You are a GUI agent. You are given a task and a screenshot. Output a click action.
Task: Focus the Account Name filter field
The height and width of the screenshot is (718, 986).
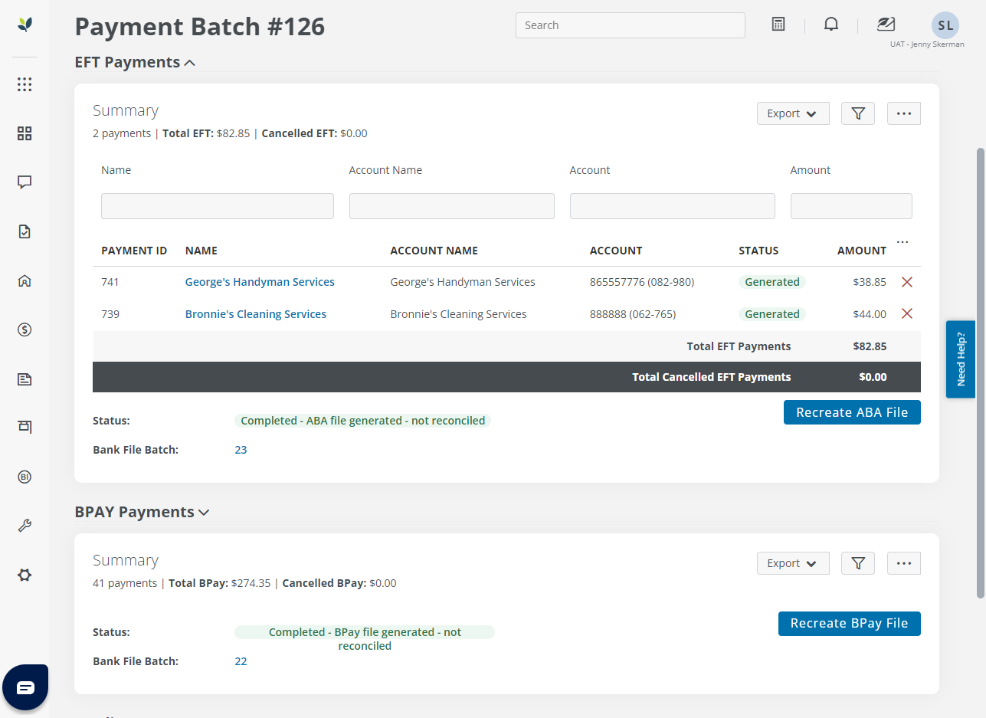point(452,206)
